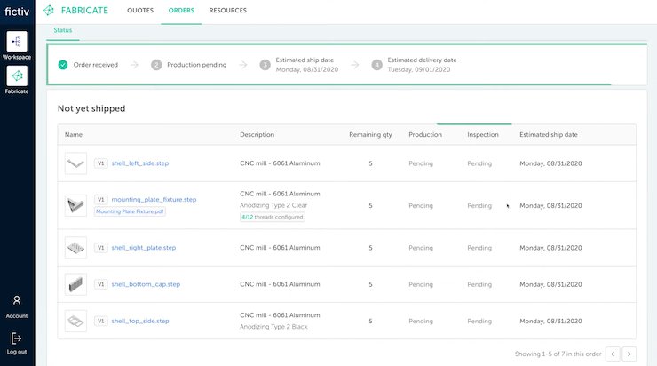
Task: Click the Order received checkmark icon
Action: point(62,65)
